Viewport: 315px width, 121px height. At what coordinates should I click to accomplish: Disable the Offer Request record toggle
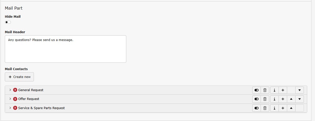257,99
